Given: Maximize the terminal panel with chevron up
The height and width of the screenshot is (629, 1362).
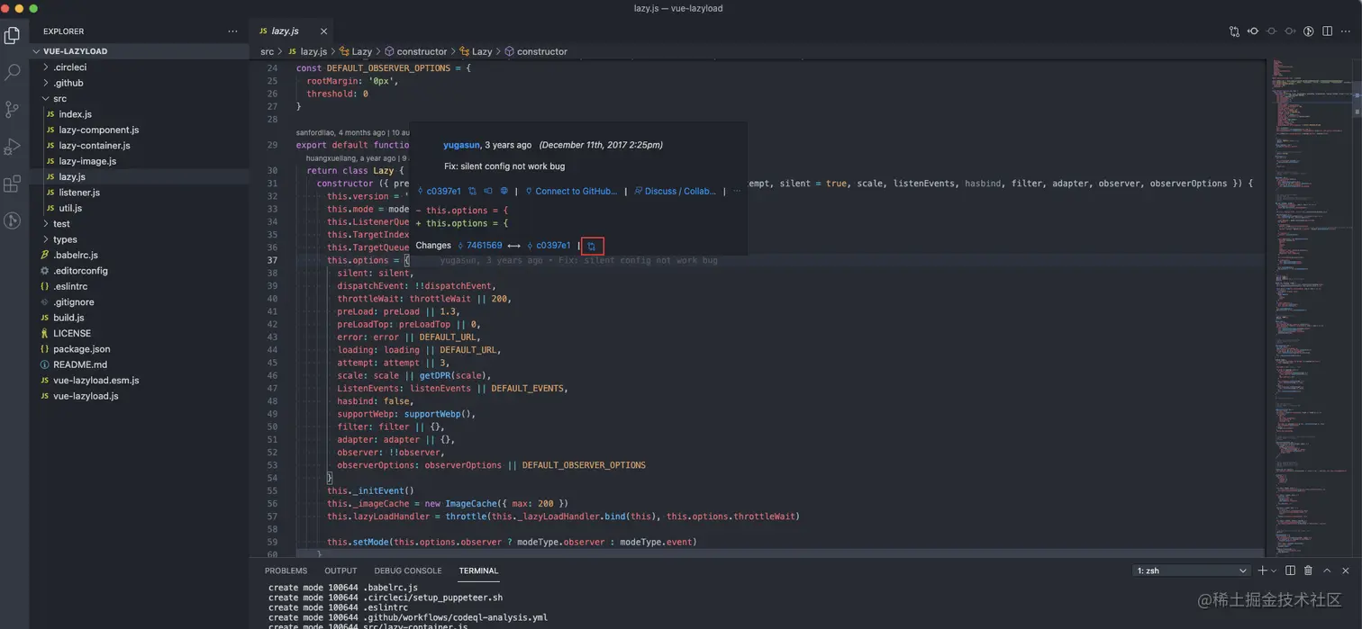Looking at the screenshot, I should (1327, 571).
